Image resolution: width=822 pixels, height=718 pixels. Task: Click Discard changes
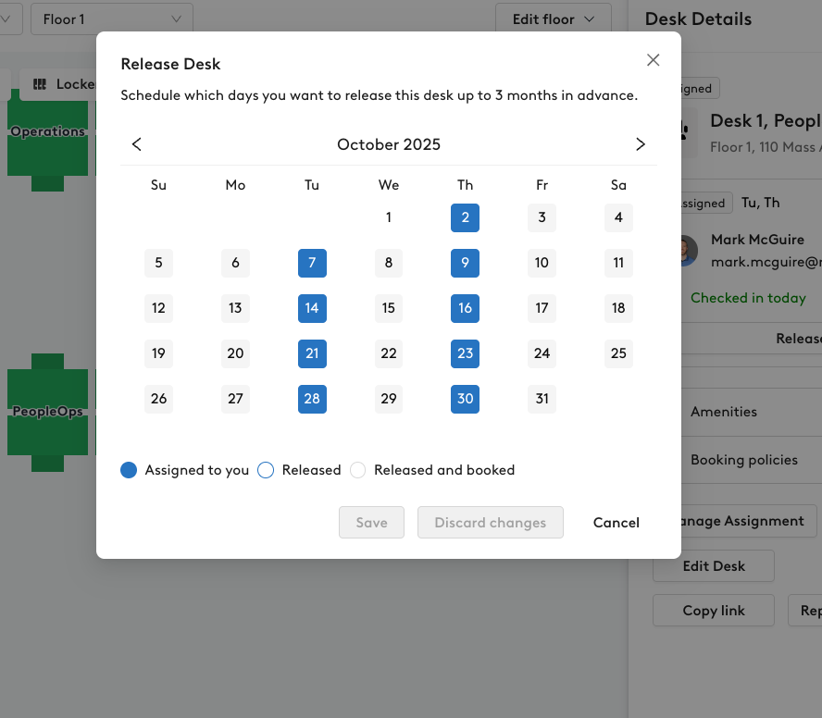[x=490, y=522]
